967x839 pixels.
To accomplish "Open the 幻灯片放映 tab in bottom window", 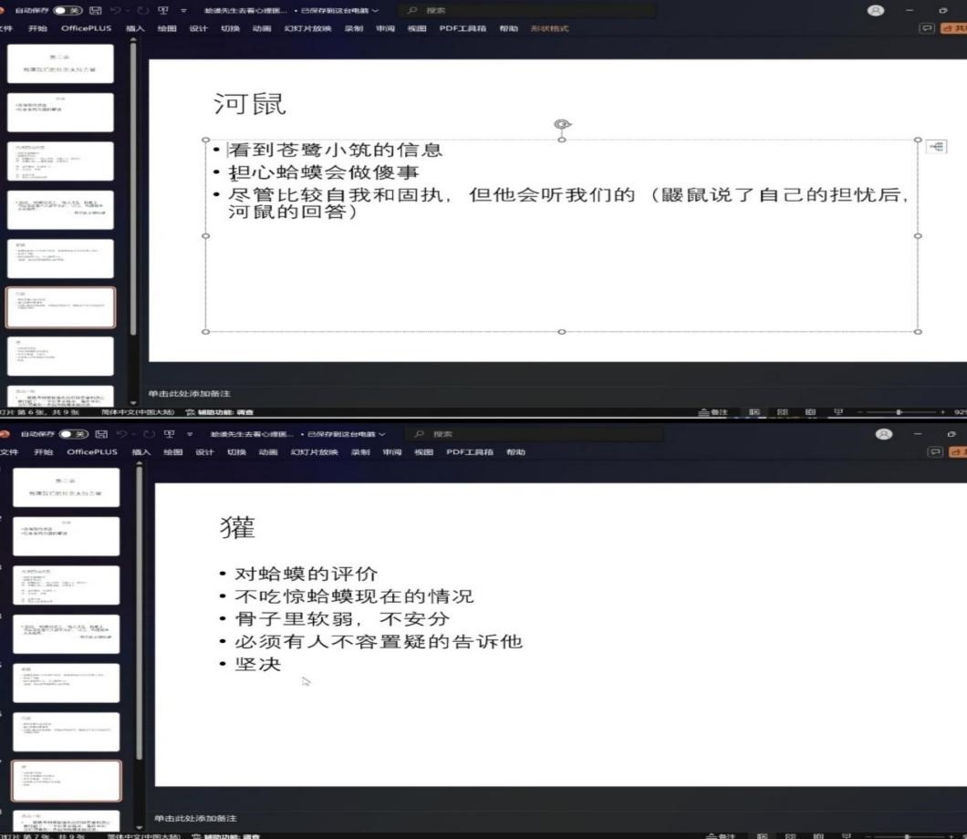I will click(311, 451).
